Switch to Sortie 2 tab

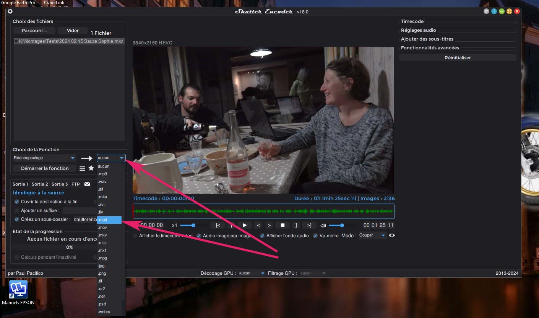point(40,184)
